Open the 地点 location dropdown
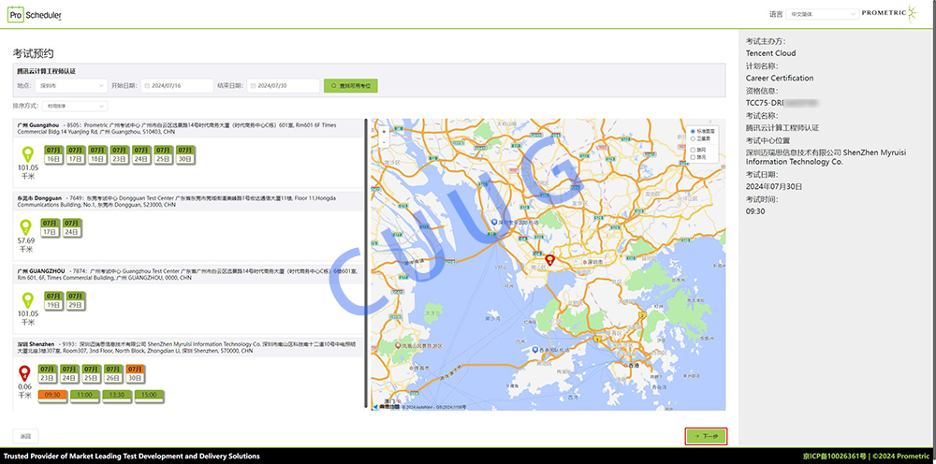Image resolution: width=936 pixels, height=464 pixels. (x=71, y=86)
